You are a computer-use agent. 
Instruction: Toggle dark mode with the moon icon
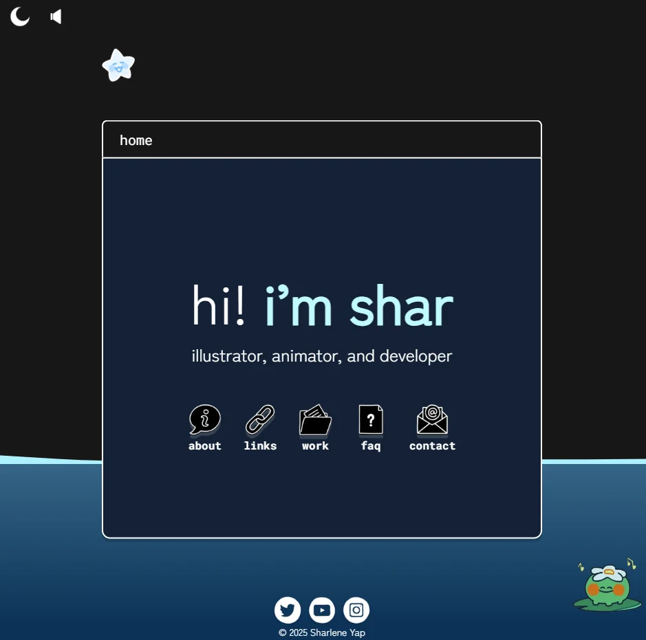(x=20, y=16)
